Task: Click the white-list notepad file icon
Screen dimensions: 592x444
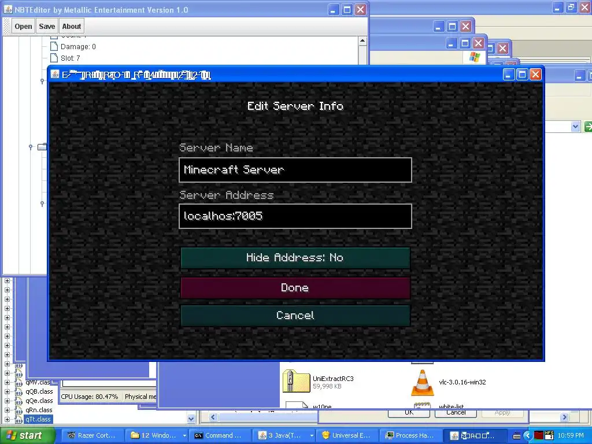Action: pyautogui.click(x=422, y=406)
